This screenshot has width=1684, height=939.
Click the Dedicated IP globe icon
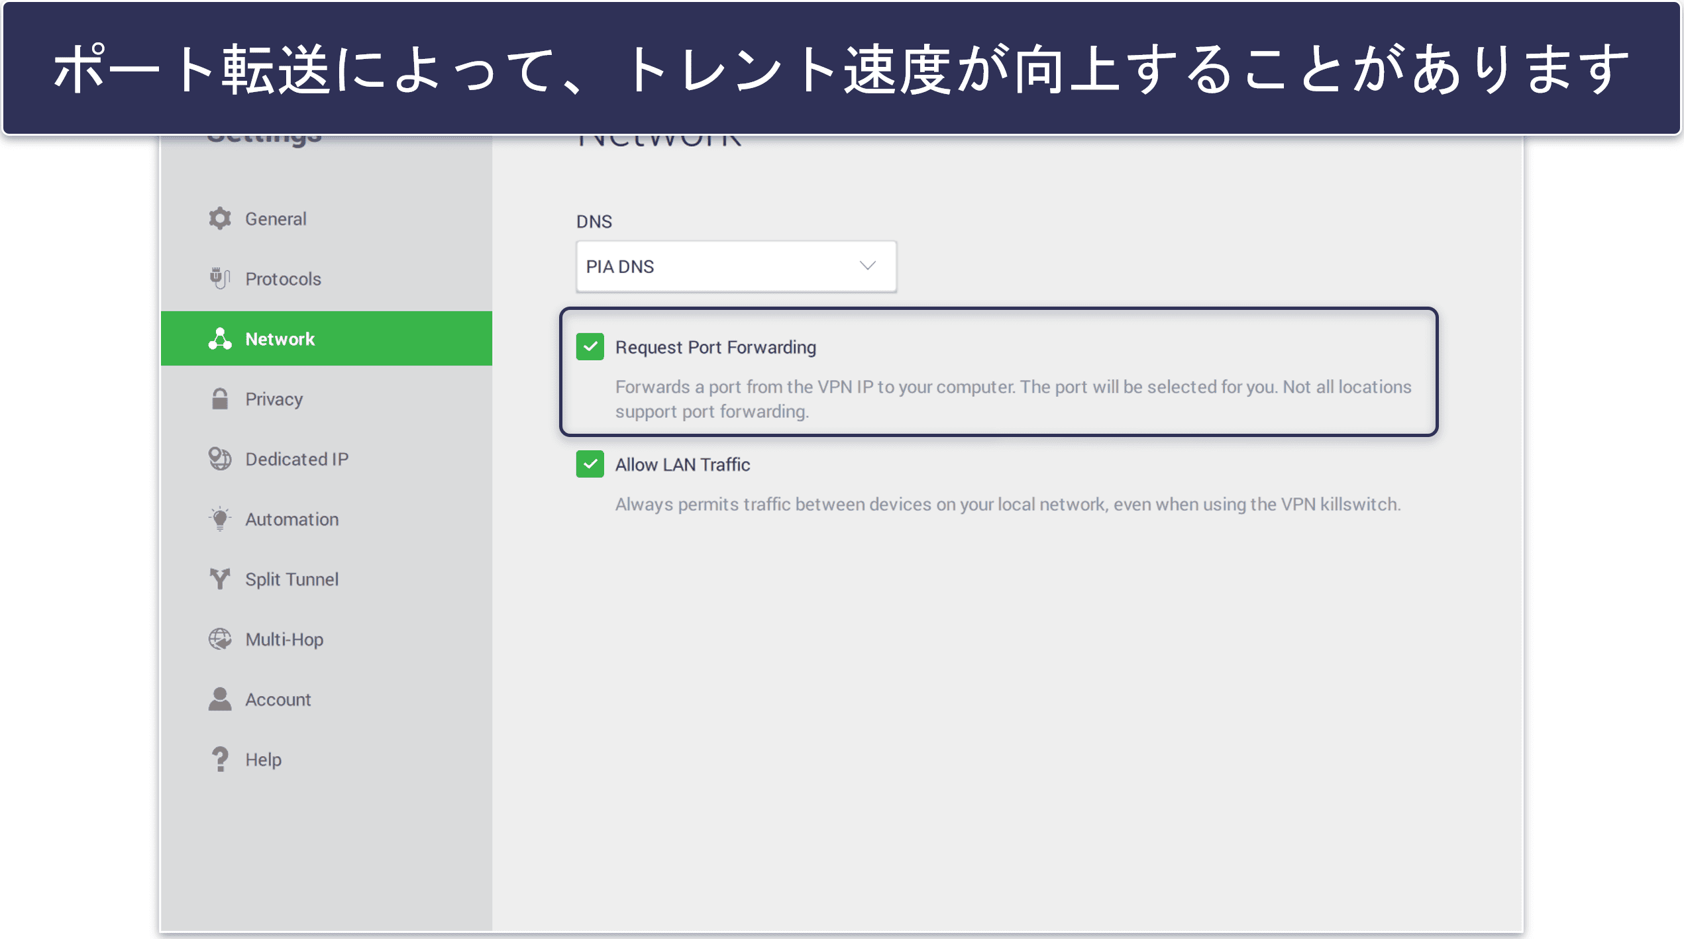220,459
